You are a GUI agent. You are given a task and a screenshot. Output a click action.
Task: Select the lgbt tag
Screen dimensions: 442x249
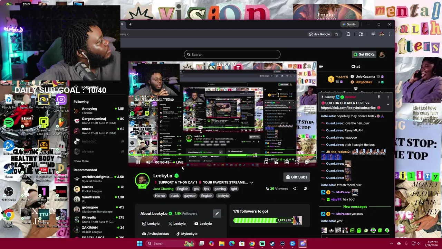tap(234, 189)
